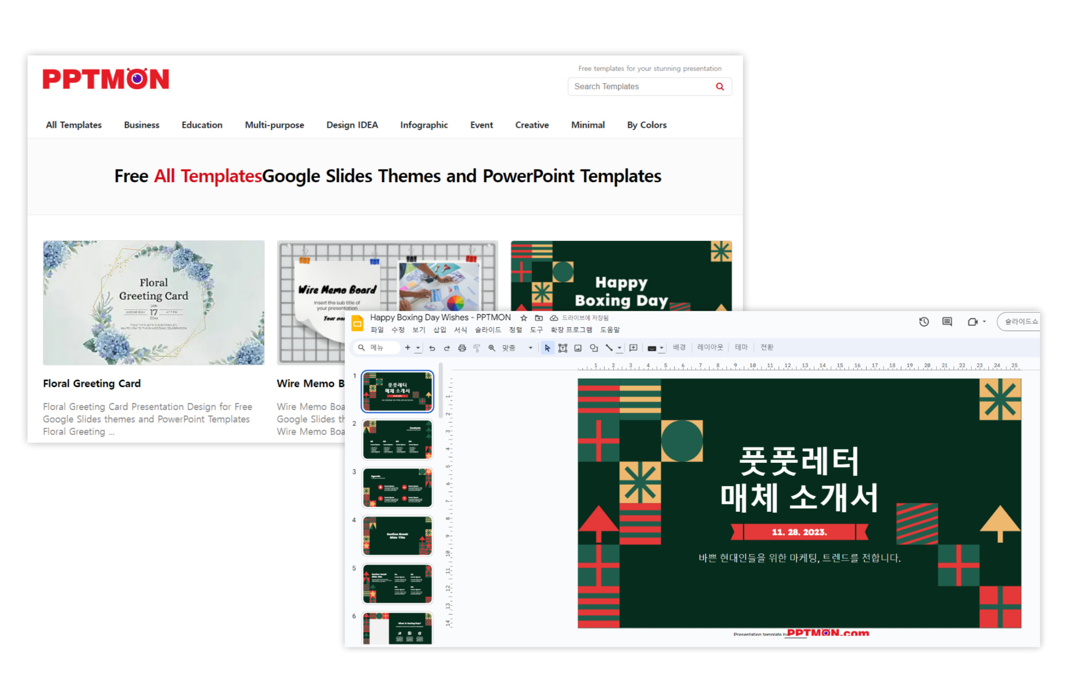Select slide 2 thumbnail in filmstrip
This screenshot has height=681, width=1072.
(x=397, y=439)
